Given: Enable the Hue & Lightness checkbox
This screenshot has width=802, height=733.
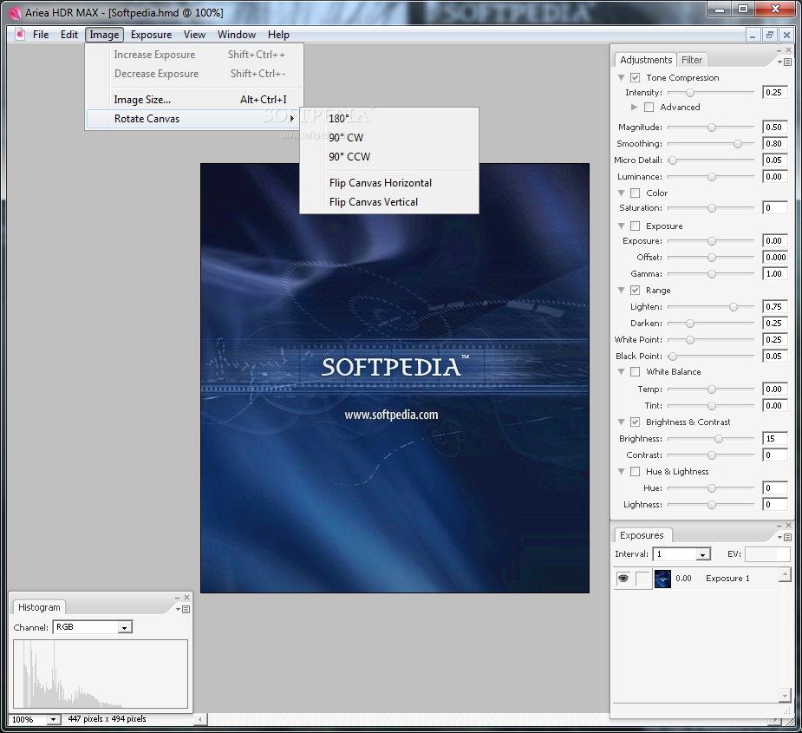Looking at the screenshot, I should tap(636, 471).
